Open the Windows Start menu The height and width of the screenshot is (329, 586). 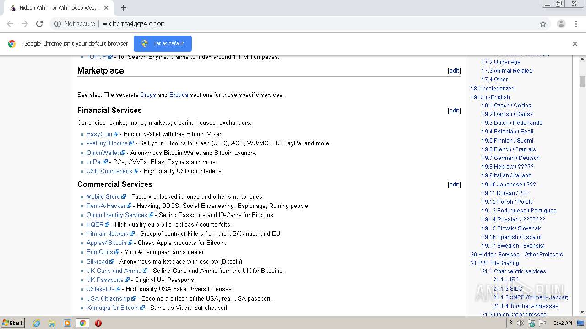(13, 323)
